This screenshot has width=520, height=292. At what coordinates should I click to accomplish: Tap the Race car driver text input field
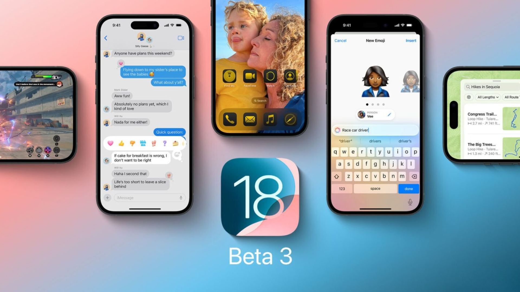375,130
